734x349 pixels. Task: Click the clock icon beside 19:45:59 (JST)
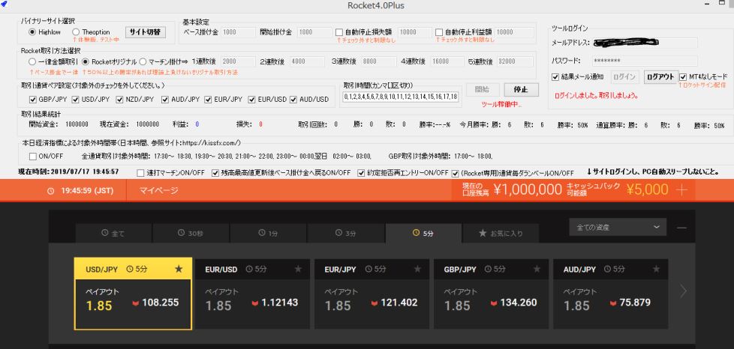tap(50, 191)
